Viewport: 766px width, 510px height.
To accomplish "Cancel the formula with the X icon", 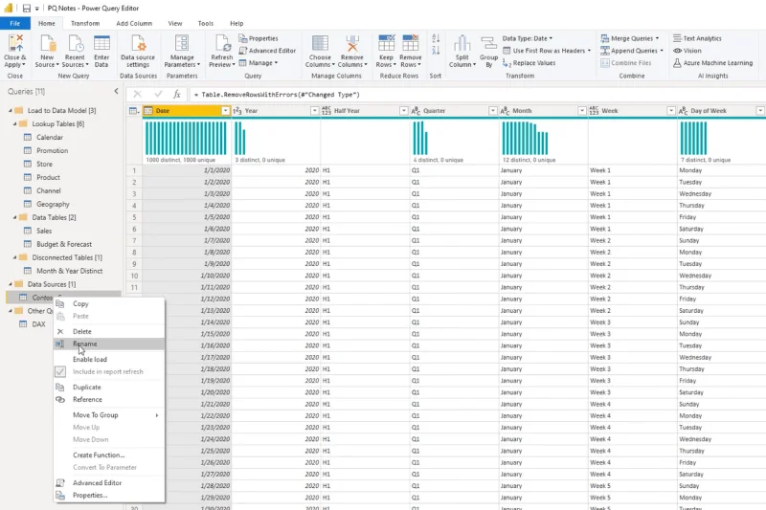I will (x=137, y=94).
